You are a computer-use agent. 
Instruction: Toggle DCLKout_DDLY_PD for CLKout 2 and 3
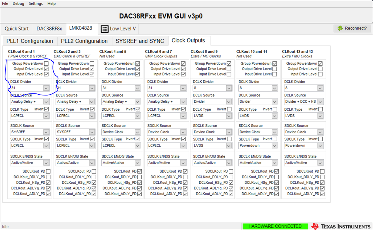coord(94,177)
